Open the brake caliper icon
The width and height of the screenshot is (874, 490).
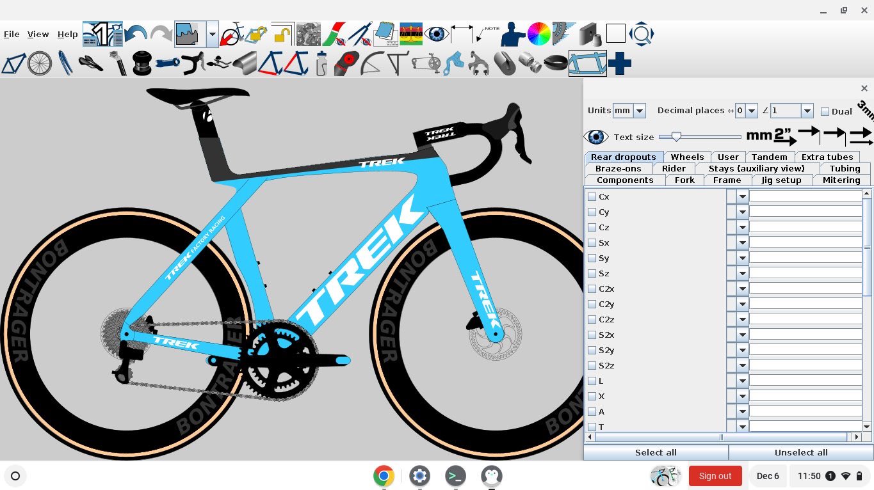click(478, 64)
